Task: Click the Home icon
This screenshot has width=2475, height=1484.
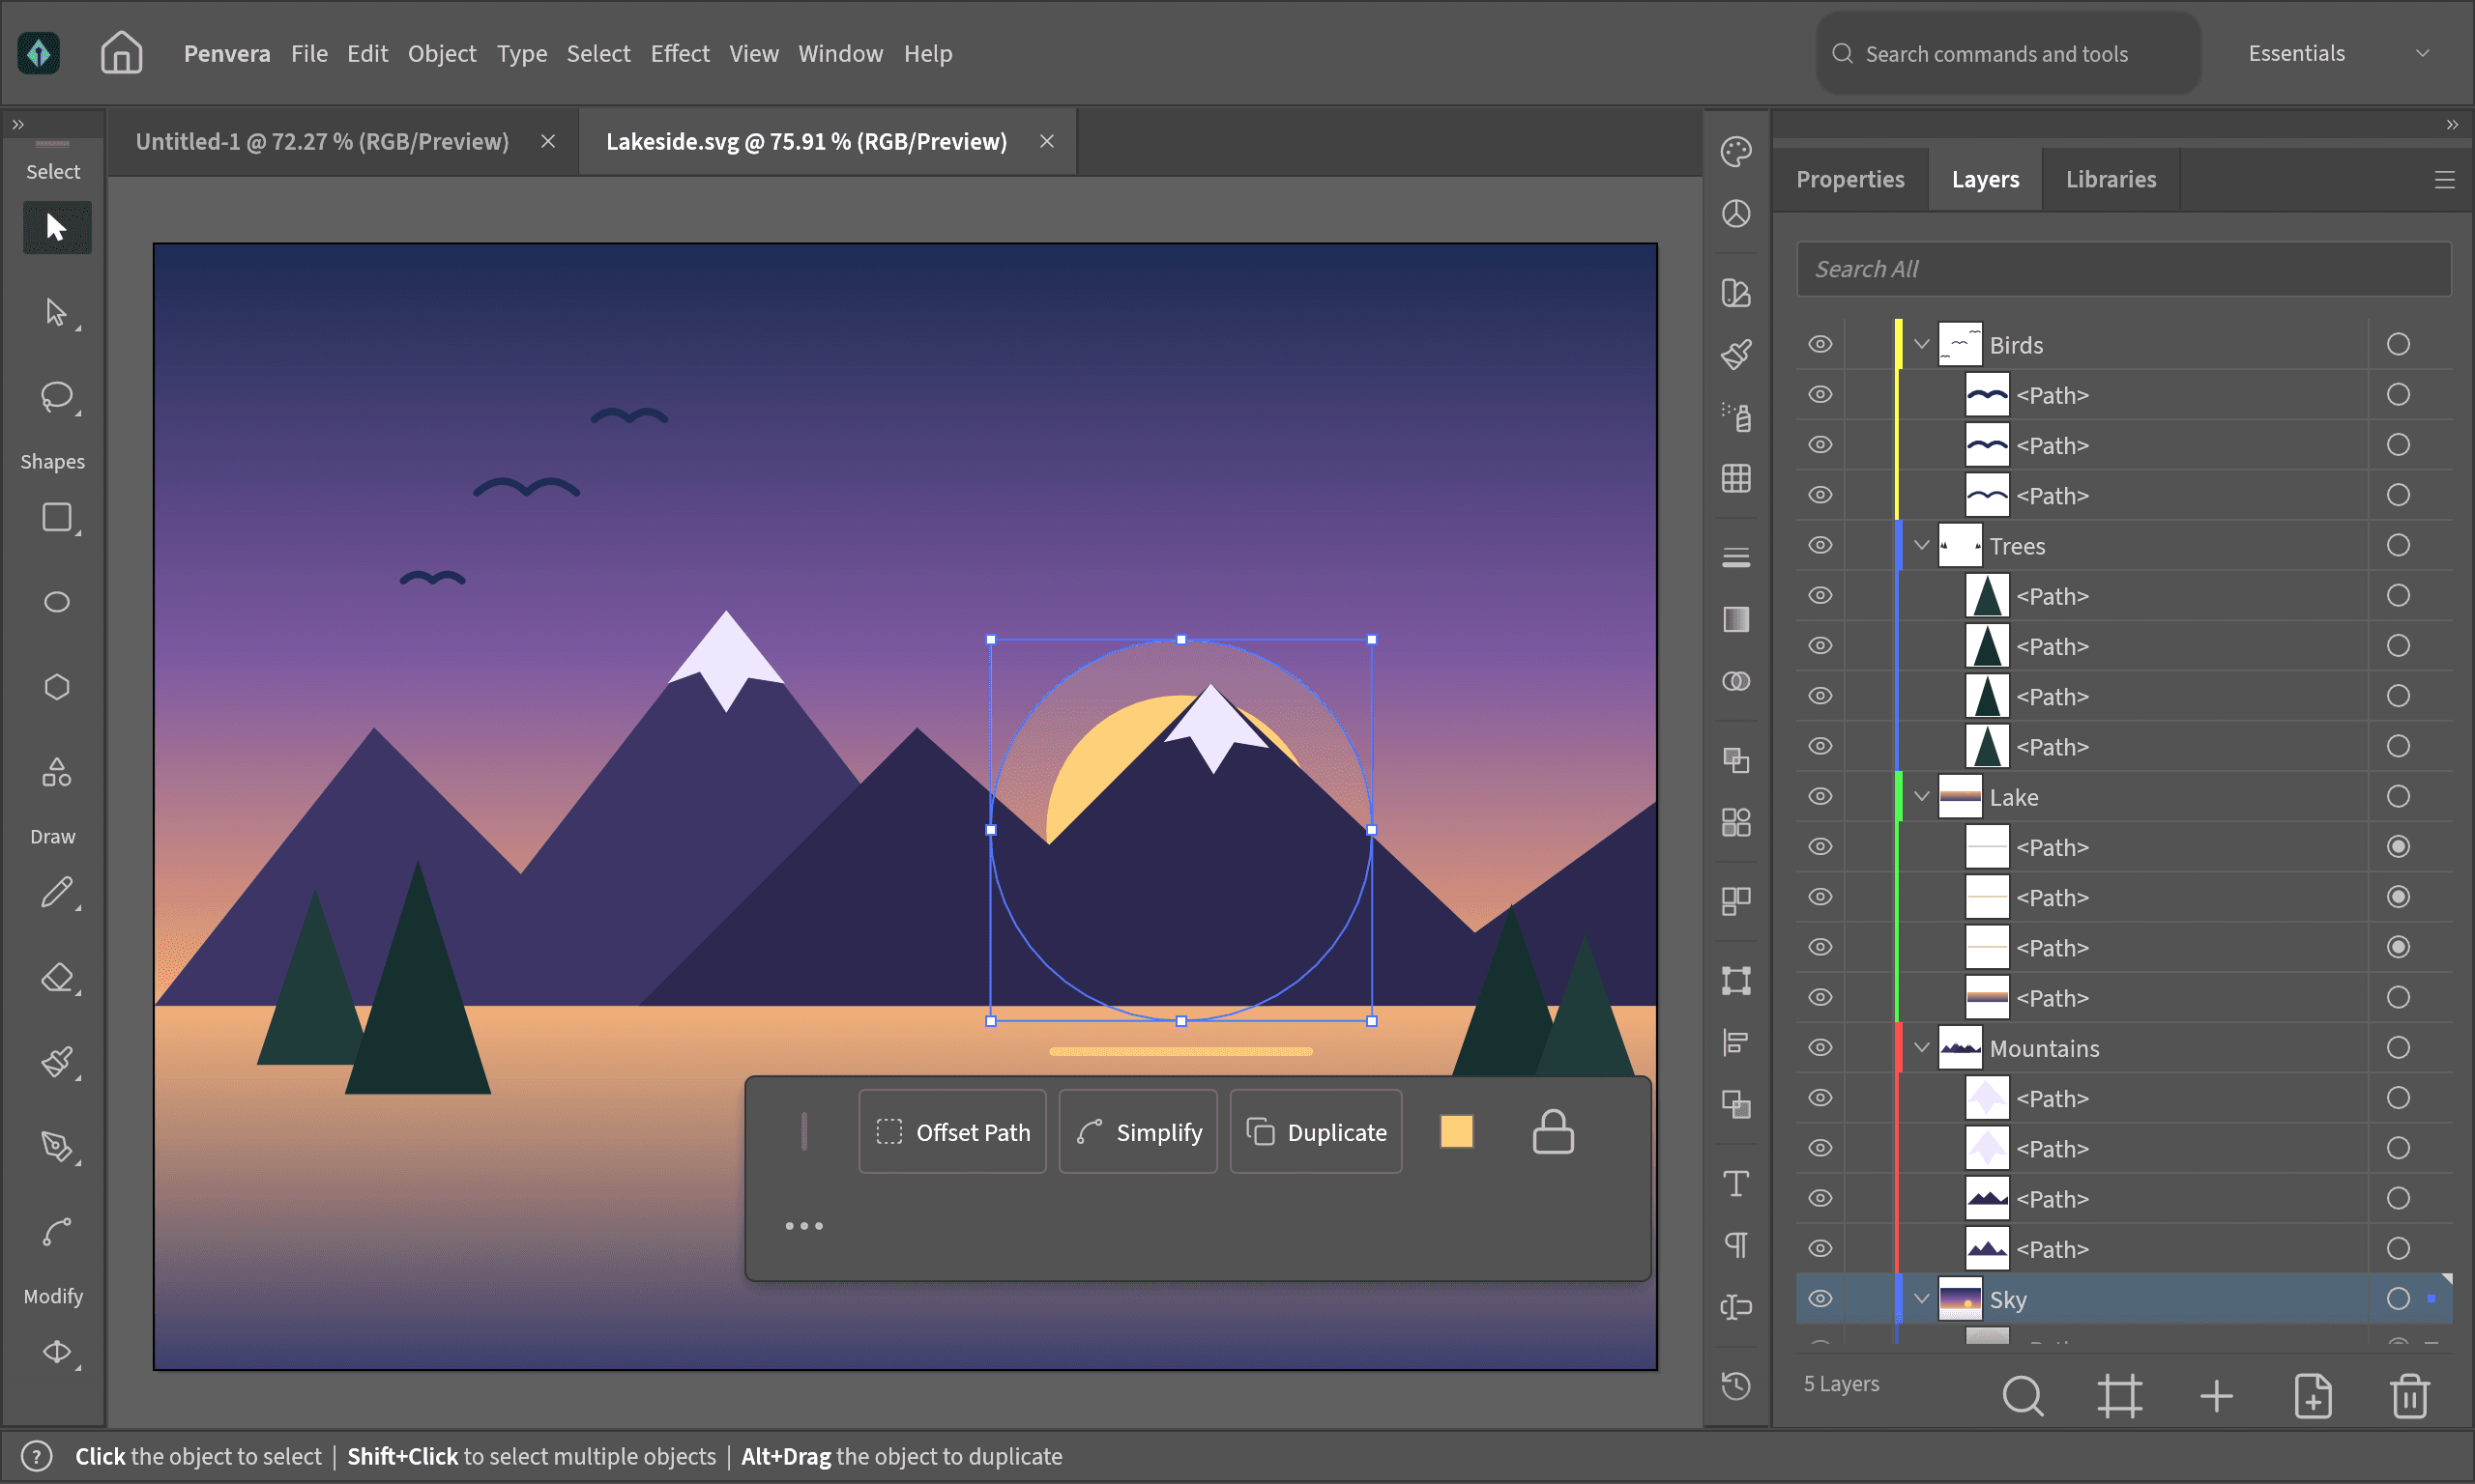Action: tap(121, 52)
